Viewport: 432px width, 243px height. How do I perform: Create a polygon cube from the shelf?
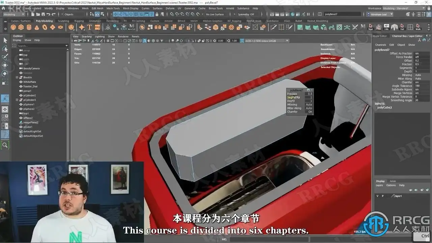pyautogui.click(x=21, y=27)
